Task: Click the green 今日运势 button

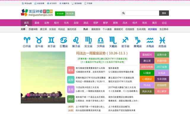Action: pos(60,14)
